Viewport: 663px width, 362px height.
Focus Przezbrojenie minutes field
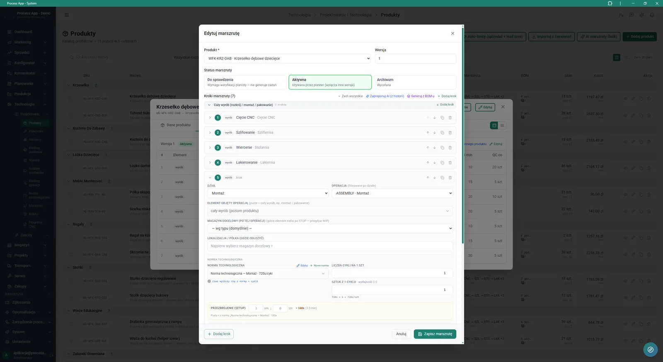[256, 308]
